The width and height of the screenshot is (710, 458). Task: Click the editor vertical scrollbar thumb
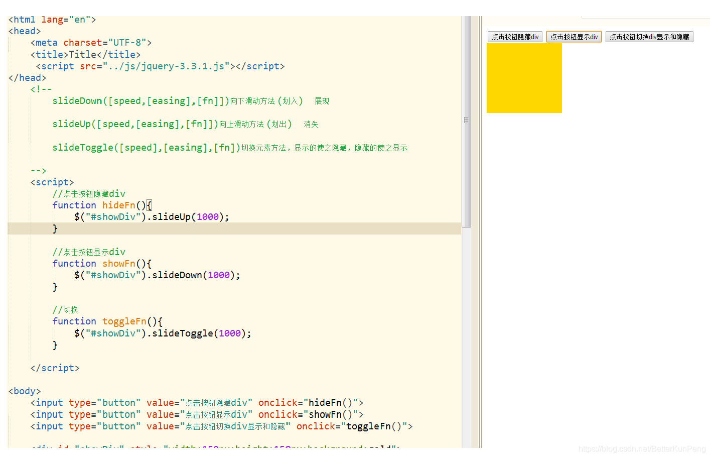(467, 122)
